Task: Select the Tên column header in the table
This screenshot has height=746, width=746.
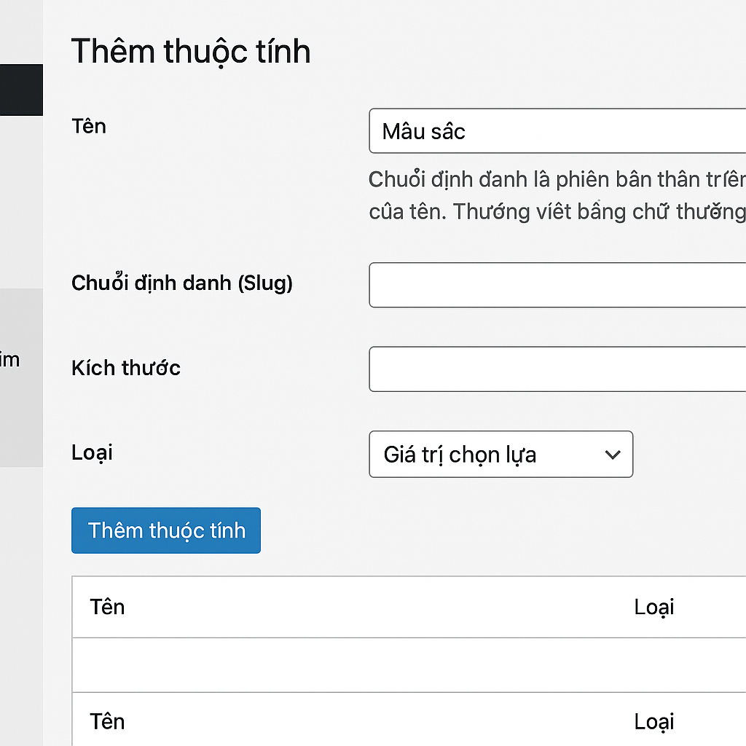Action: tap(106, 607)
